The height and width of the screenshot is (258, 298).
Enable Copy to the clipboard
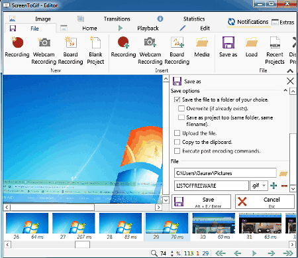click(177, 142)
